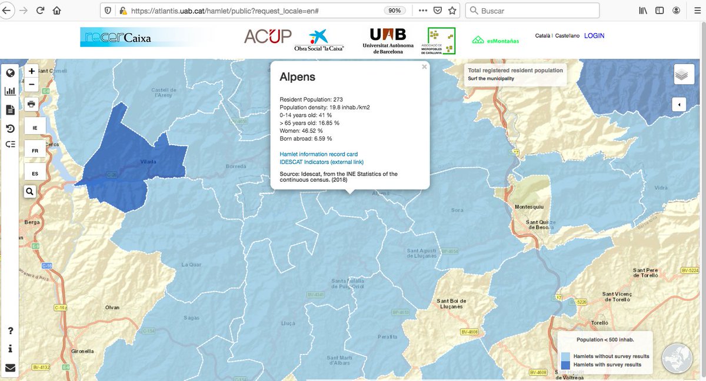Click the dark blue 'Hamlets with survey results' swatch

click(x=567, y=365)
